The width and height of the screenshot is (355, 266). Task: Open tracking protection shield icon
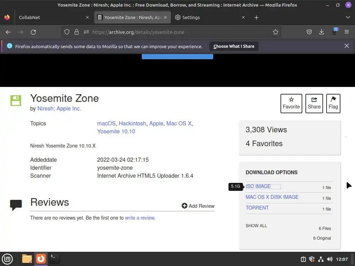point(67,32)
